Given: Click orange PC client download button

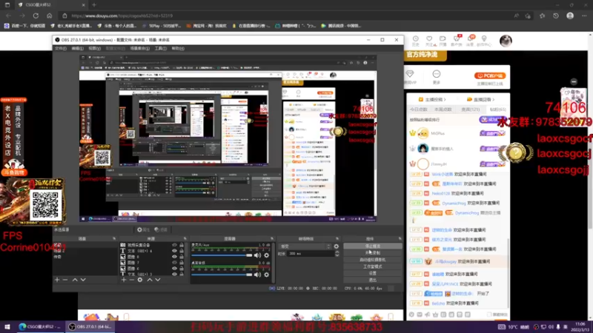Looking at the screenshot, I should coord(490,75).
